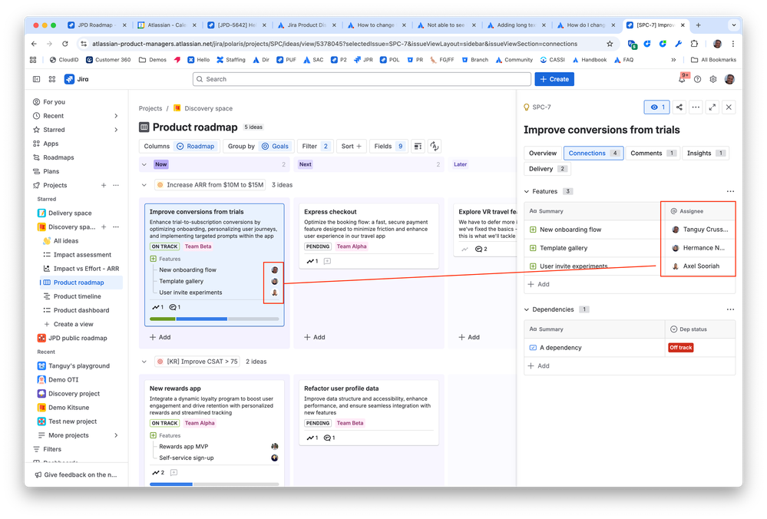The height and width of the screenshot is (519, 767).
Task: Open the insights icon on Improve conversions card
Action: 157,307
